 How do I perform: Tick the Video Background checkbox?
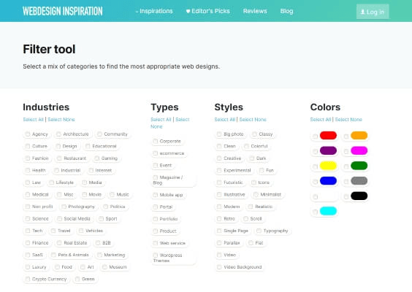[219, 267]
